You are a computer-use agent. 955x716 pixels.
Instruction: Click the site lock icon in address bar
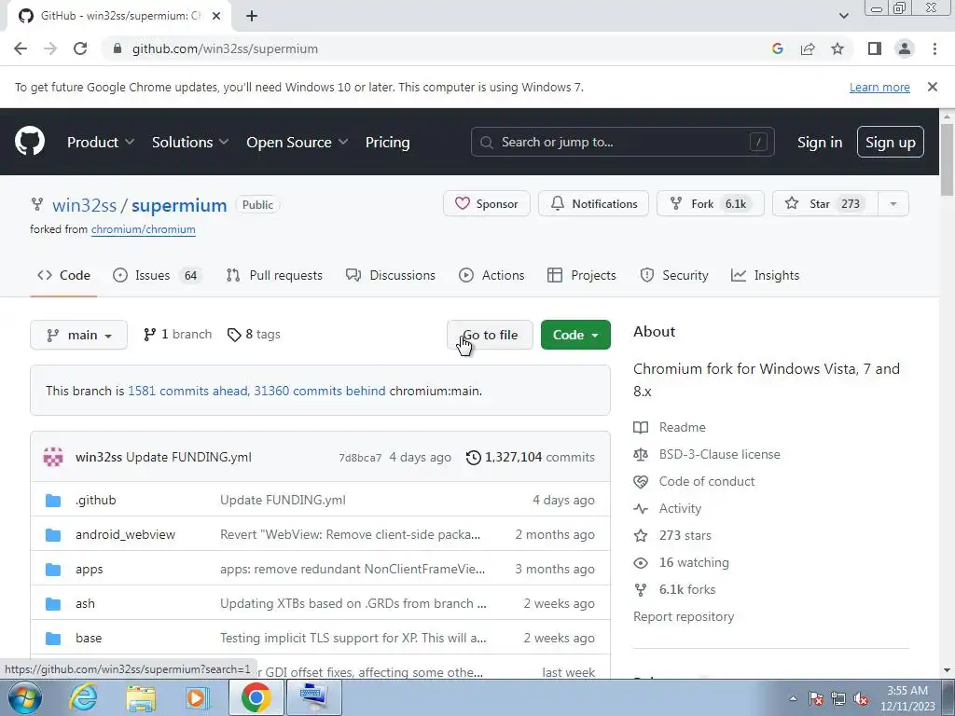[x=118, y=48]
